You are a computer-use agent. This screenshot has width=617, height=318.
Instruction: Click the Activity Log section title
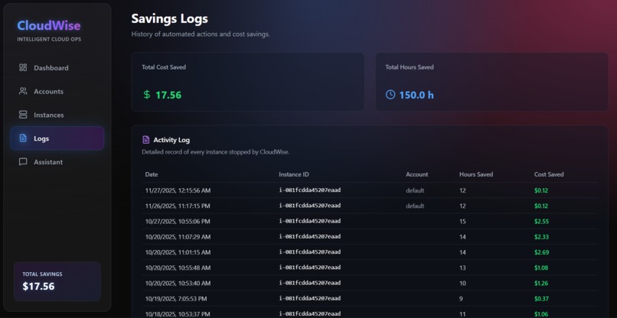[x=171, y=140]
